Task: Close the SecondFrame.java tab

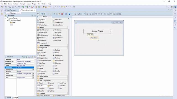Action: point(35,10)
